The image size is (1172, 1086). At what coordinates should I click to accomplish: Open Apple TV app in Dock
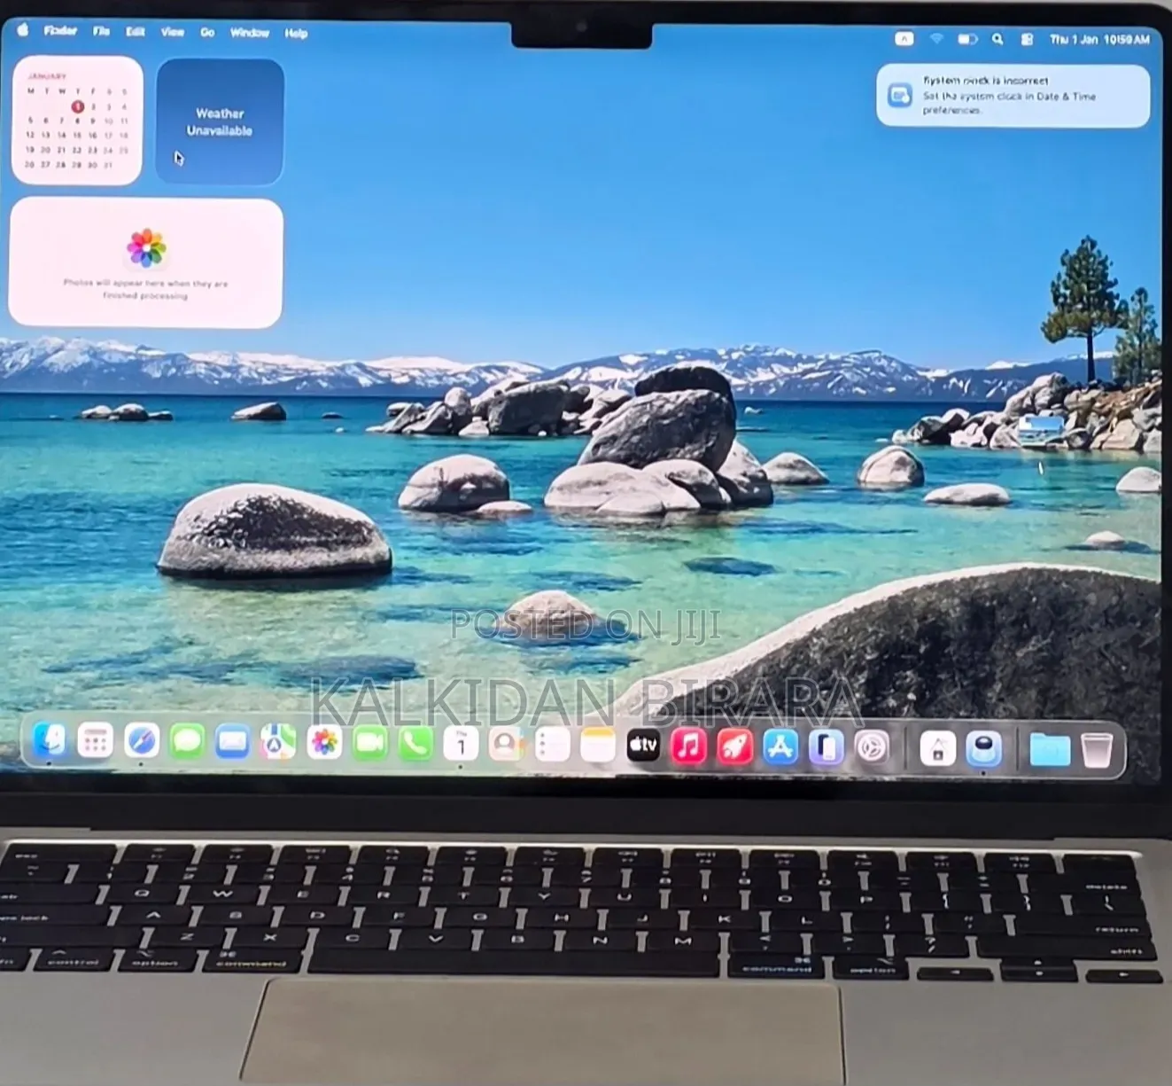point(643,746)
